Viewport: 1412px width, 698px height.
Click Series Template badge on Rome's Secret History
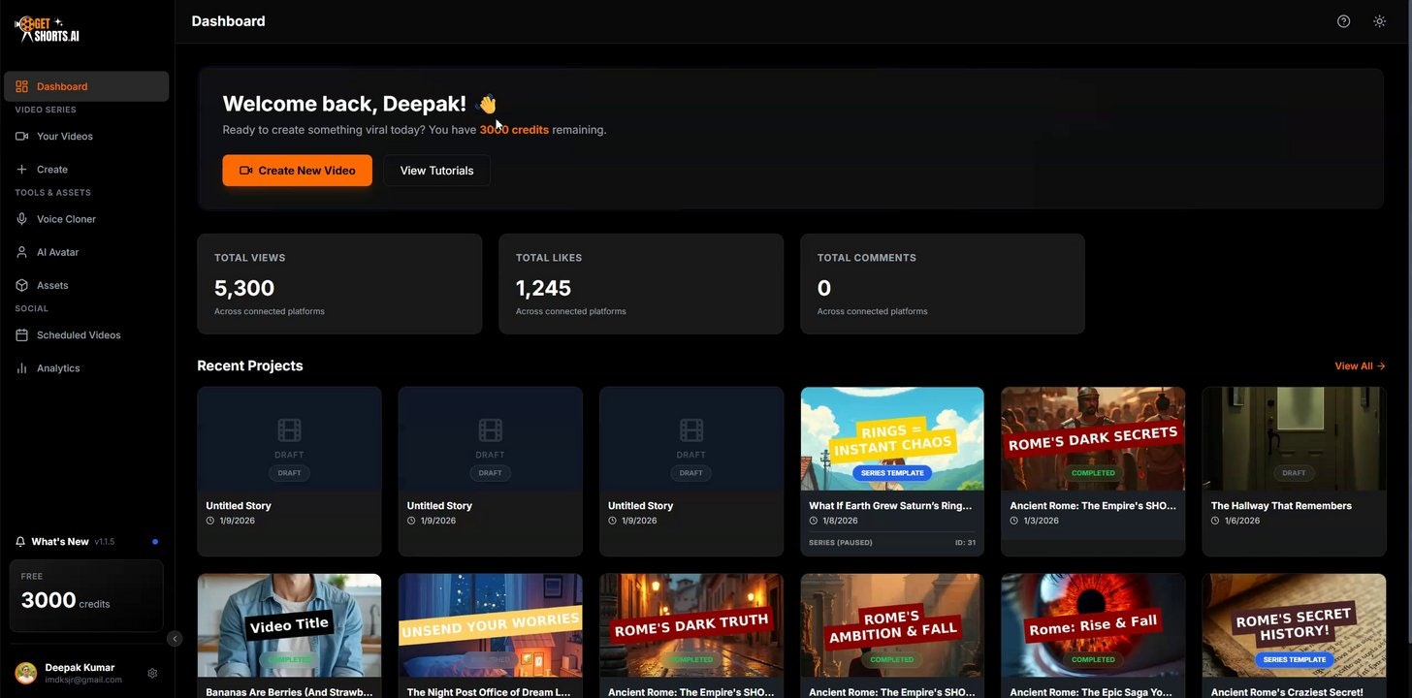(1294, 659)
